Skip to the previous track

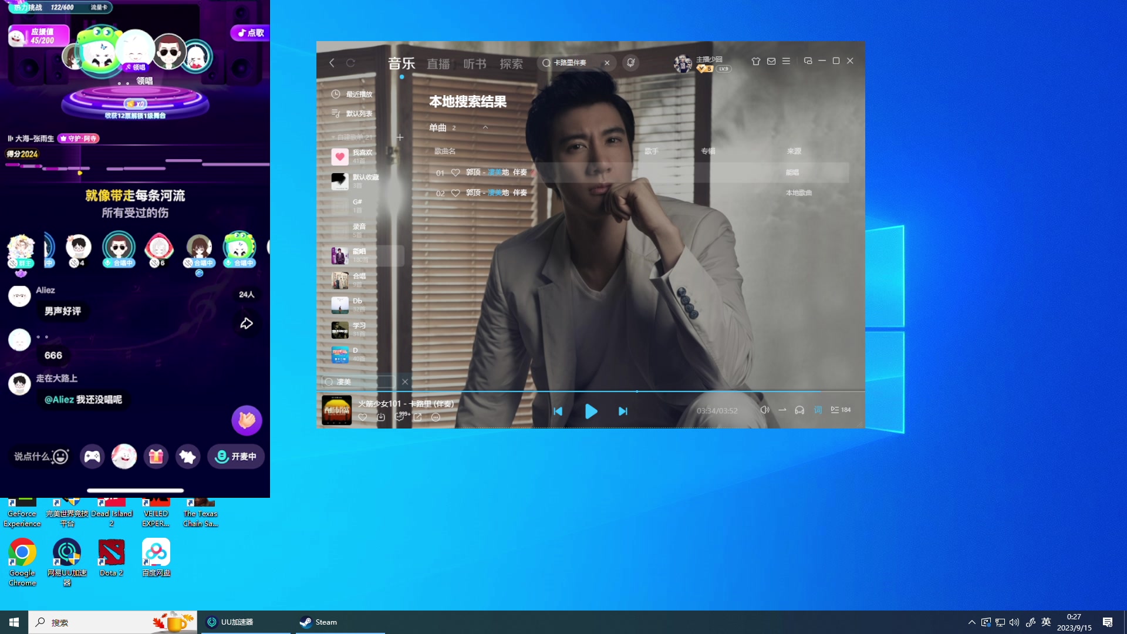point(558,412)
